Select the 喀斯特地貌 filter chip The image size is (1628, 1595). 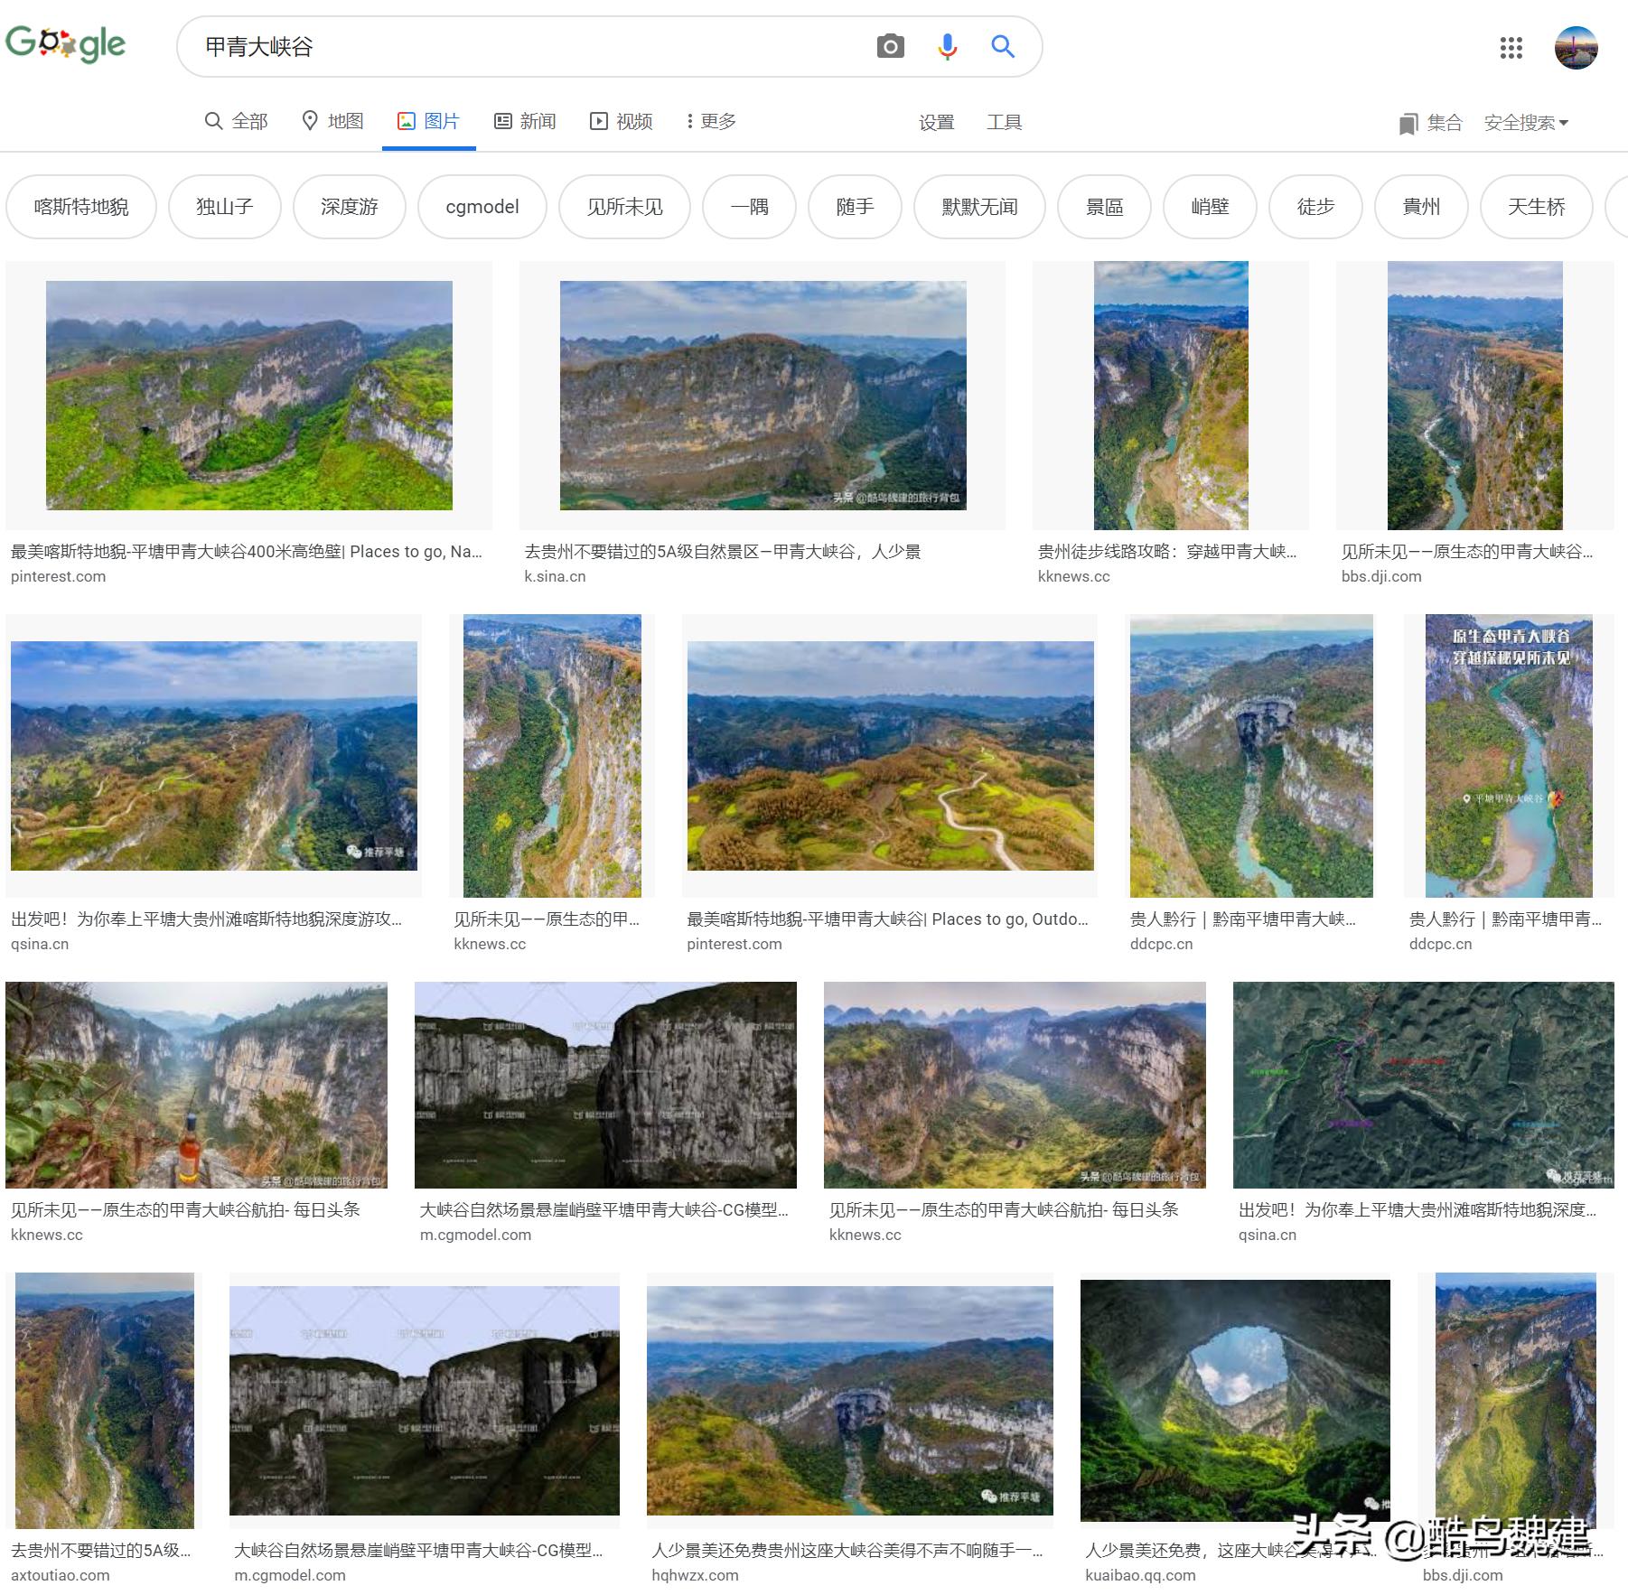click(x=81, y=207)
